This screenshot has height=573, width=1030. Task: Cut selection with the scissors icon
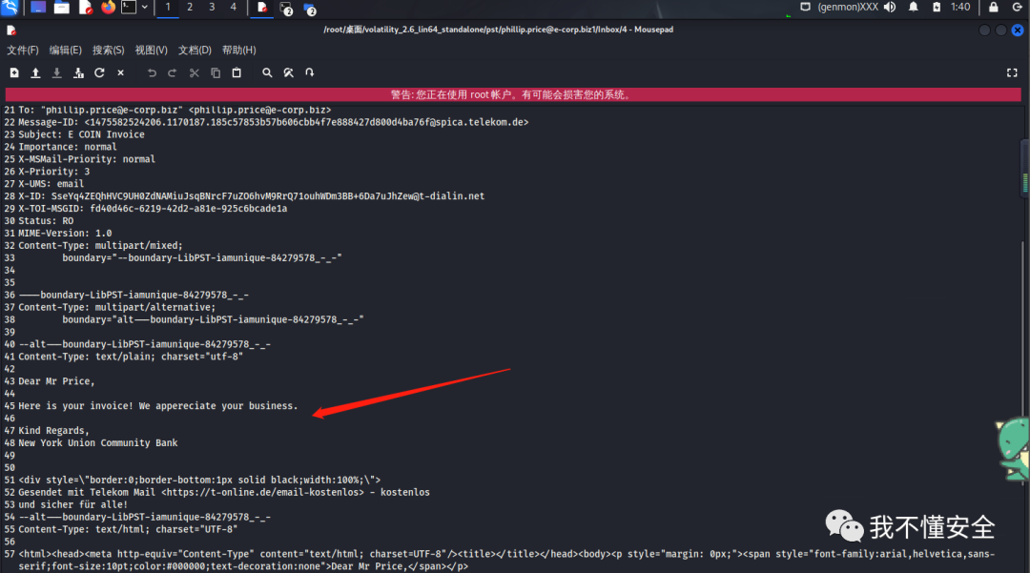point(194,72)
